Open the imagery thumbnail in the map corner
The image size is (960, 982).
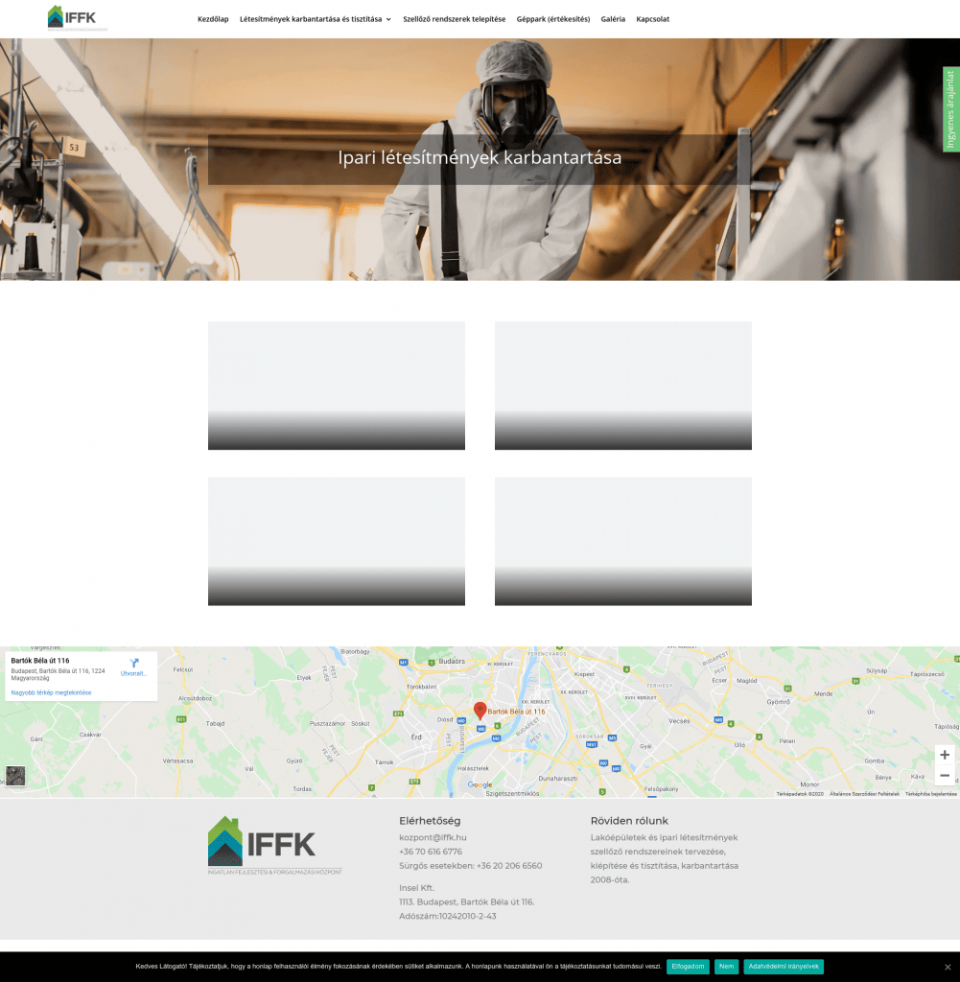pyautogui.click(x=15, y=777)
